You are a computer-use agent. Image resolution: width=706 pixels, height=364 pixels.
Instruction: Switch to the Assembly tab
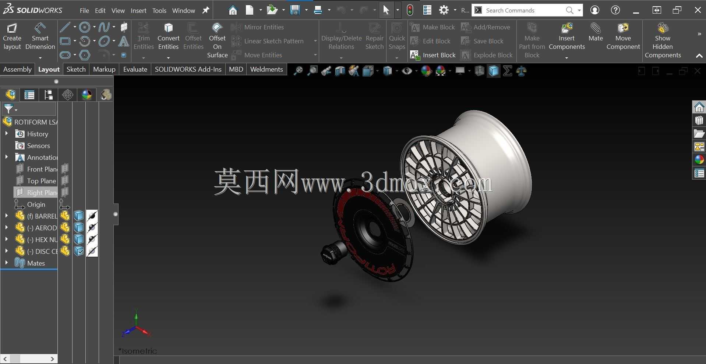click(17, 69)
